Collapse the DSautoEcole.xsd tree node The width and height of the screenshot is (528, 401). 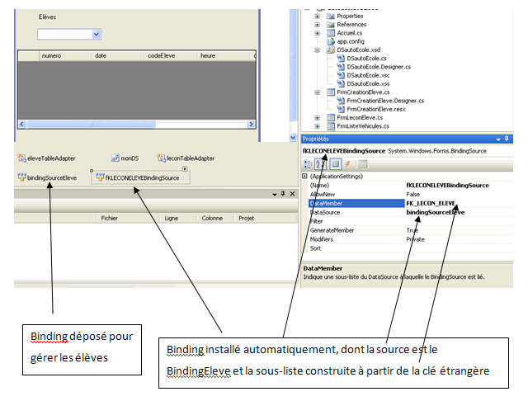(x=318, y=50)
